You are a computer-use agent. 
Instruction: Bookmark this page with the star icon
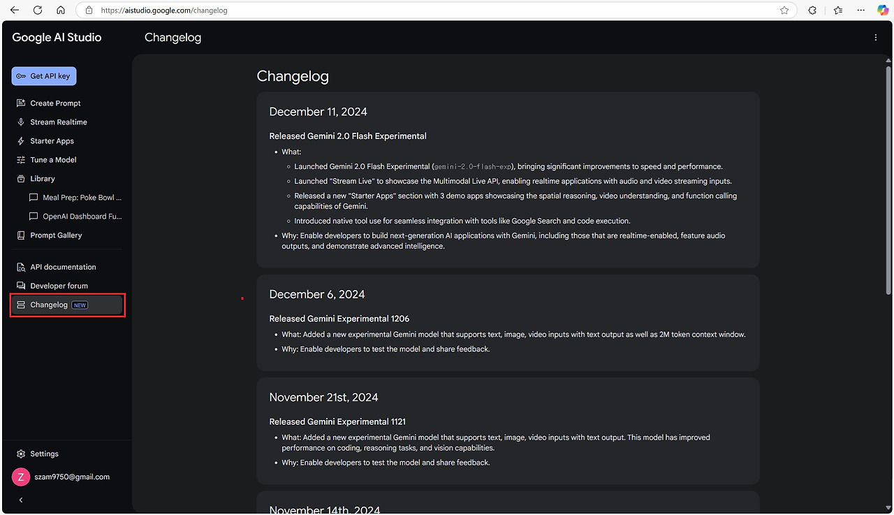[784, 10]
